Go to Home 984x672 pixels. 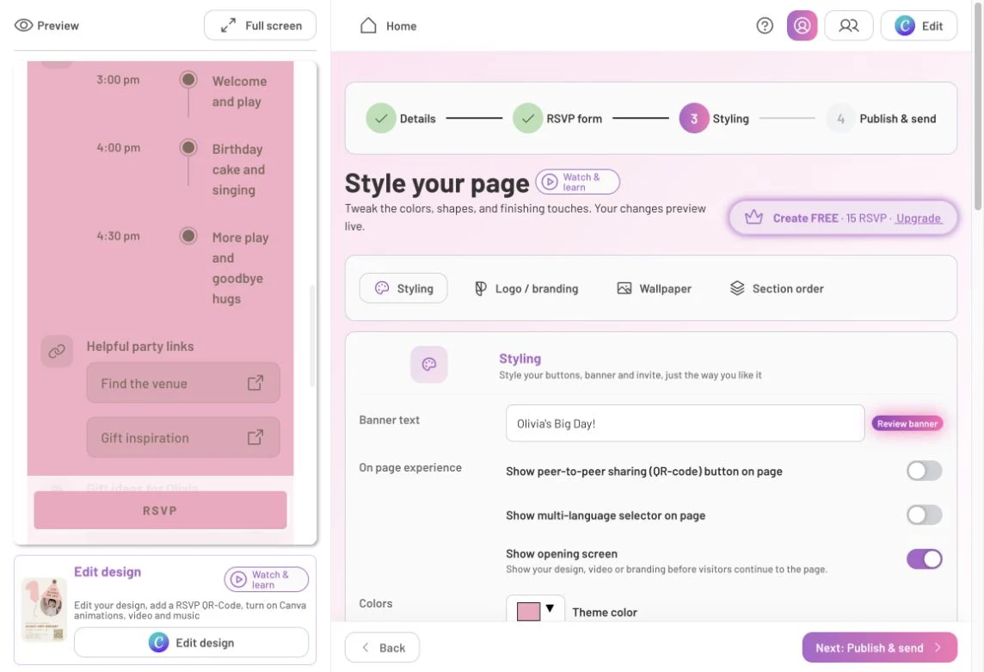(388, 26)
